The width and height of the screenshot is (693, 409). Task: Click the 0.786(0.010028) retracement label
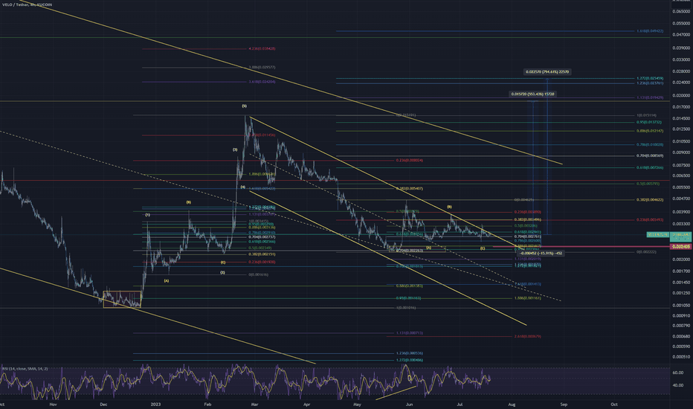pos(650,144)
